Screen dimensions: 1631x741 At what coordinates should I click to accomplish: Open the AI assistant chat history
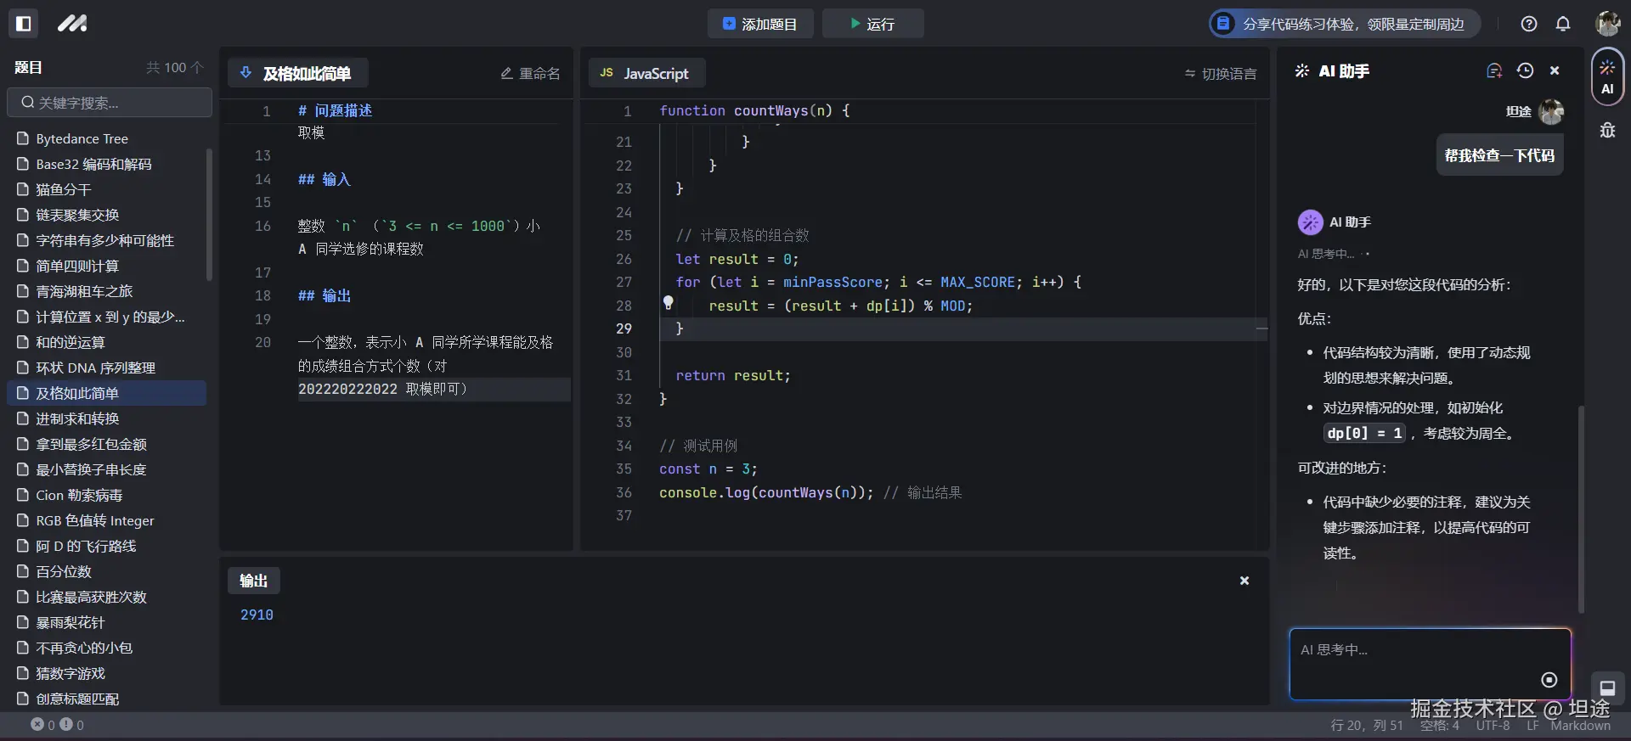1525,71
